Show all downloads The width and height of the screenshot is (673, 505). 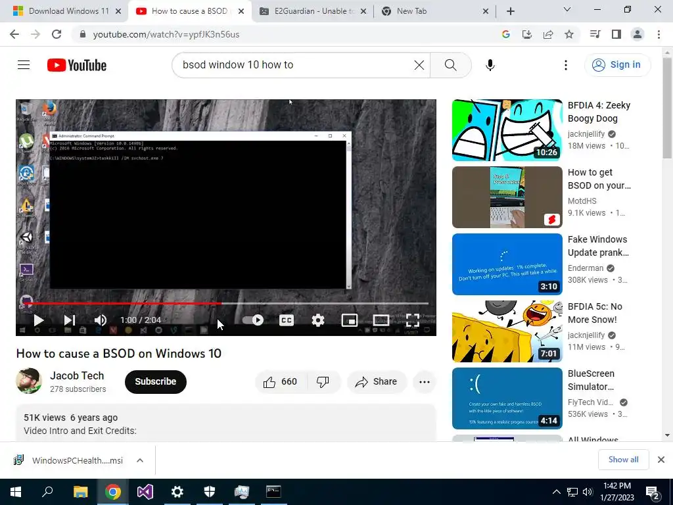pyautogui.click(x=623, y=460)
